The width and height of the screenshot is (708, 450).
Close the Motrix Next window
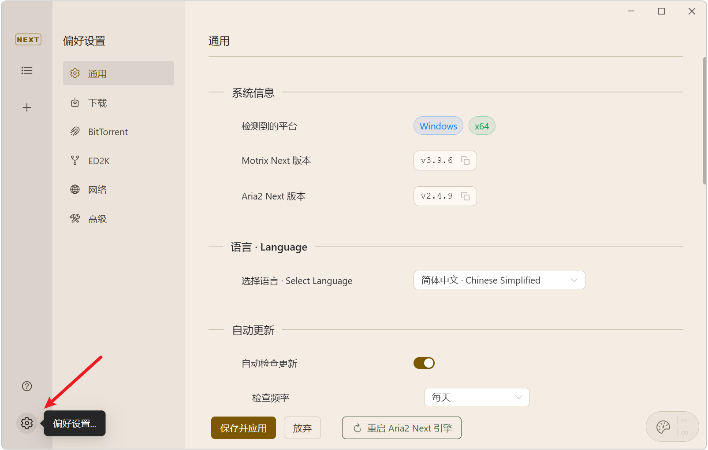pos(692,11)
